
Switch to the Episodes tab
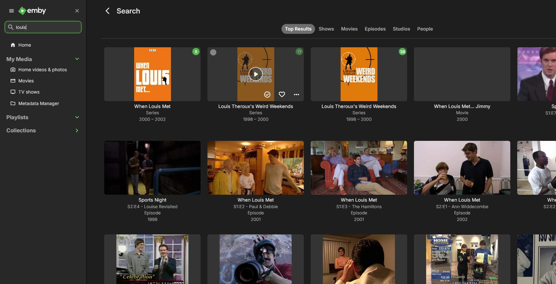pyautogui.click(x=375, y=29)
